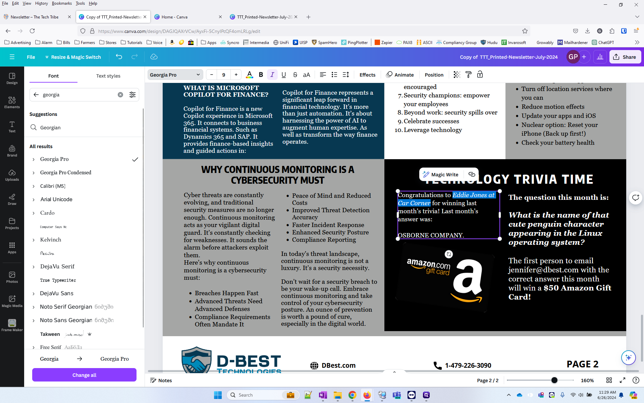
Task: Click the Animate button
Action: coord(400,75)
